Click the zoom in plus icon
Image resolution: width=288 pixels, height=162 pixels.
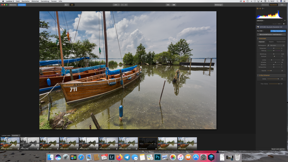(x=126, y=5)
